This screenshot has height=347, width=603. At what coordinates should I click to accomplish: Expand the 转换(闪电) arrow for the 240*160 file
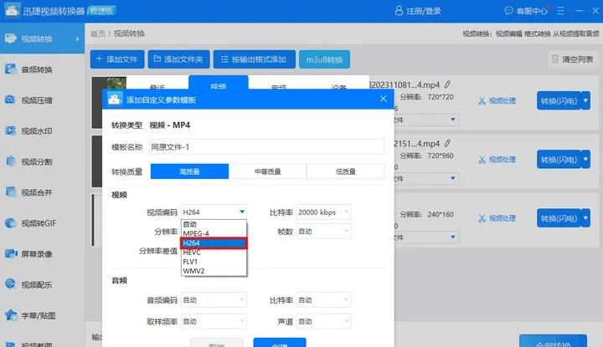(x=585, y=218)
